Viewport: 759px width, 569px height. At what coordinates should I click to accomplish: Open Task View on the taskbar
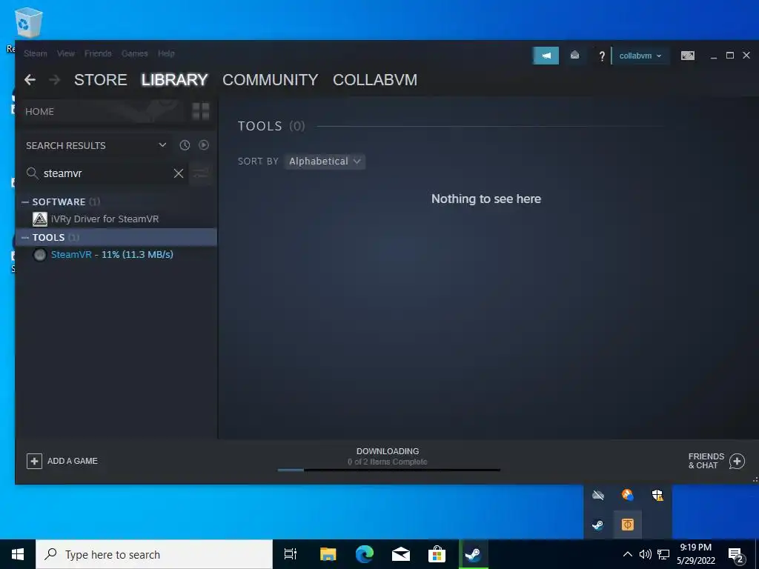(291, 554)
